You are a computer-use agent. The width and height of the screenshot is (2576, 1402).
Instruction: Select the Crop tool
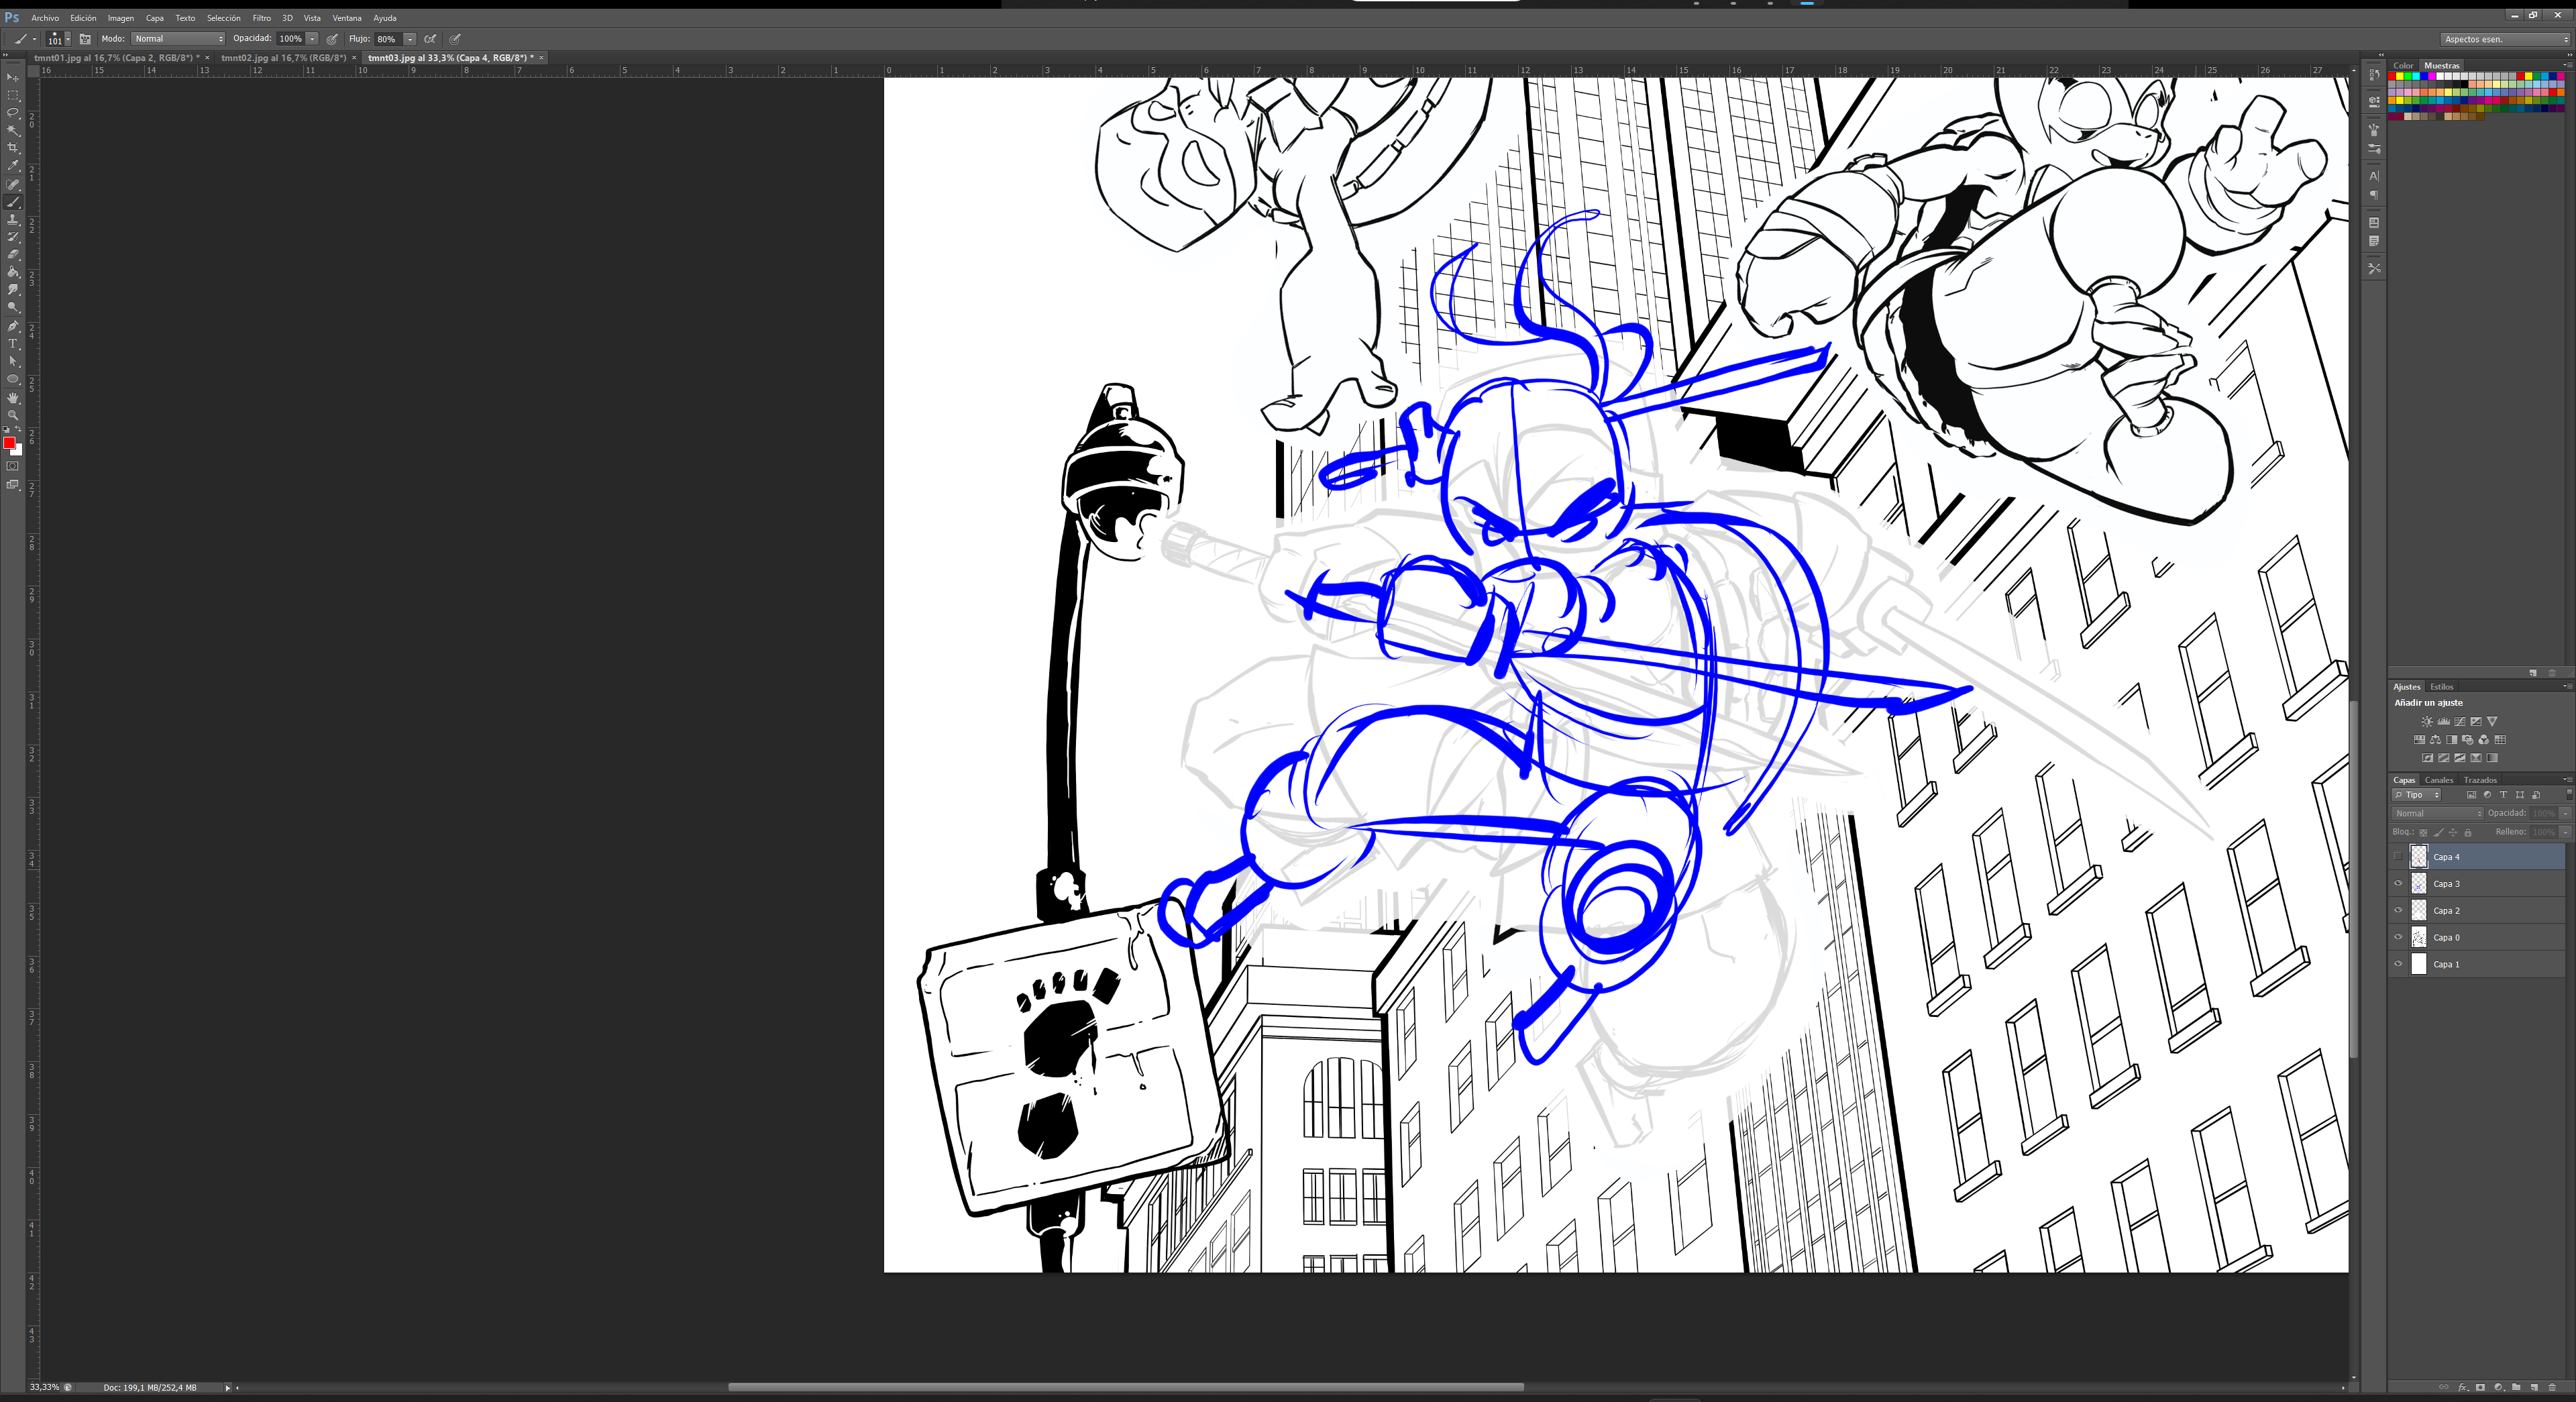pyautogui.click(x=13, y=148)
